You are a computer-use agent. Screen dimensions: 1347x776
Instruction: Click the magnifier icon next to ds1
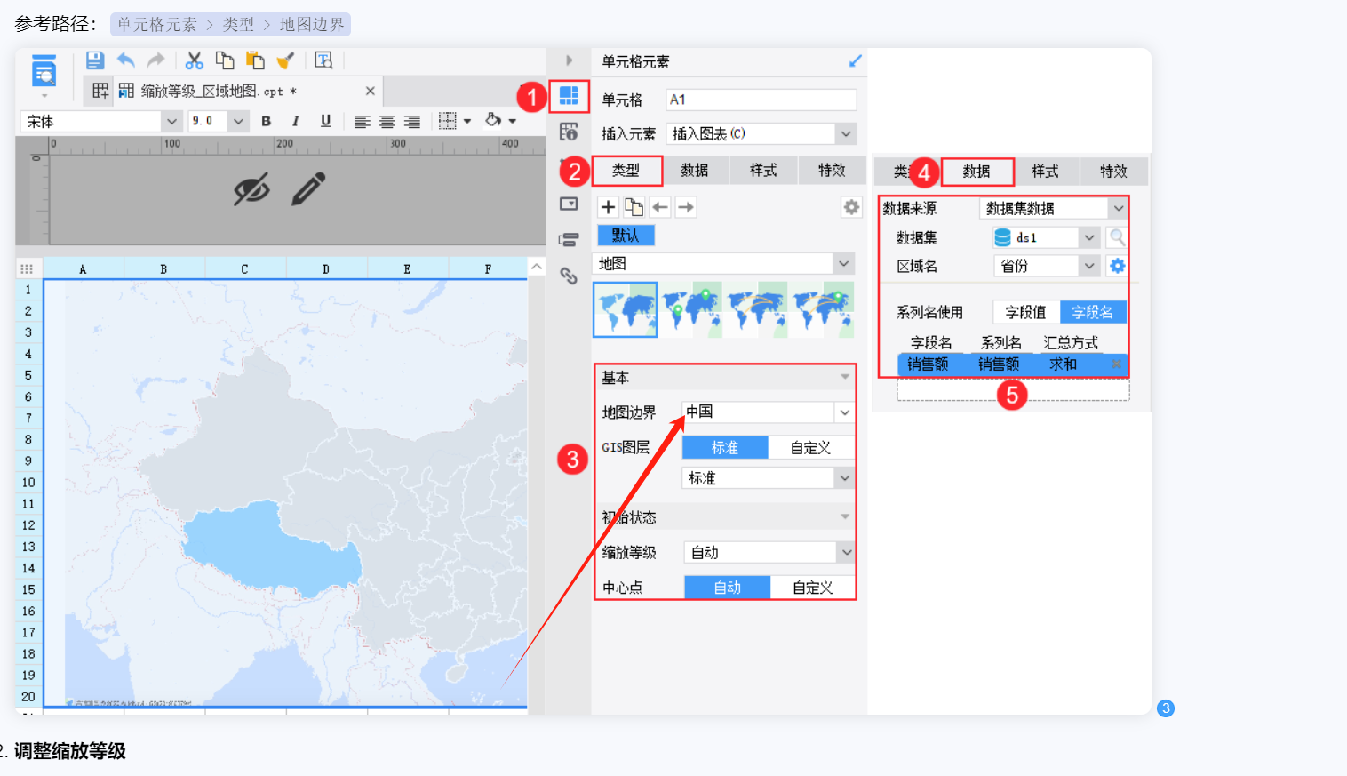click(x=1117, y=237)
